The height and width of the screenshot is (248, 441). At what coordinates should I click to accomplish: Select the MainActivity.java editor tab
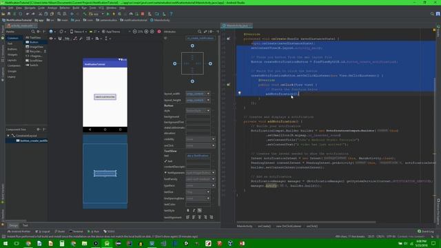236,25
